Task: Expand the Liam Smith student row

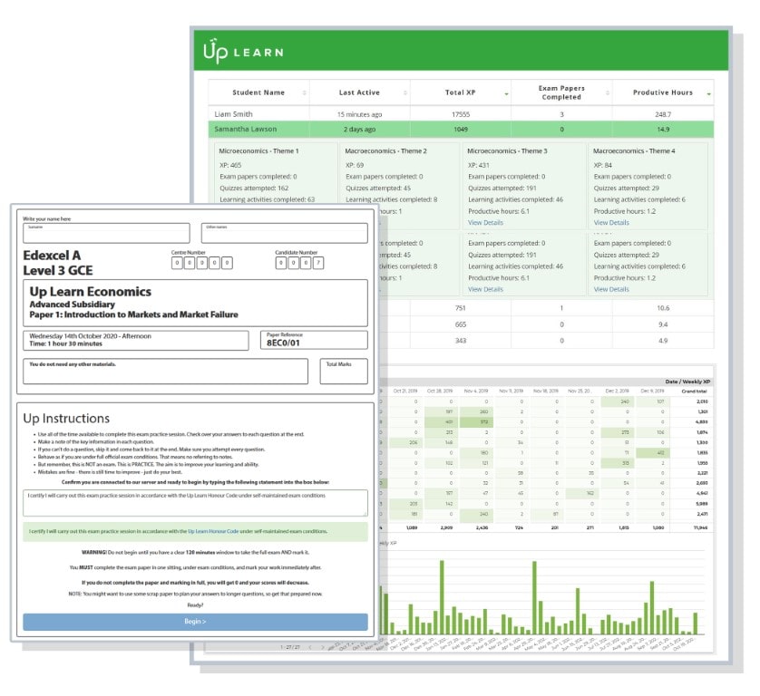Action: tap(461, 114)
